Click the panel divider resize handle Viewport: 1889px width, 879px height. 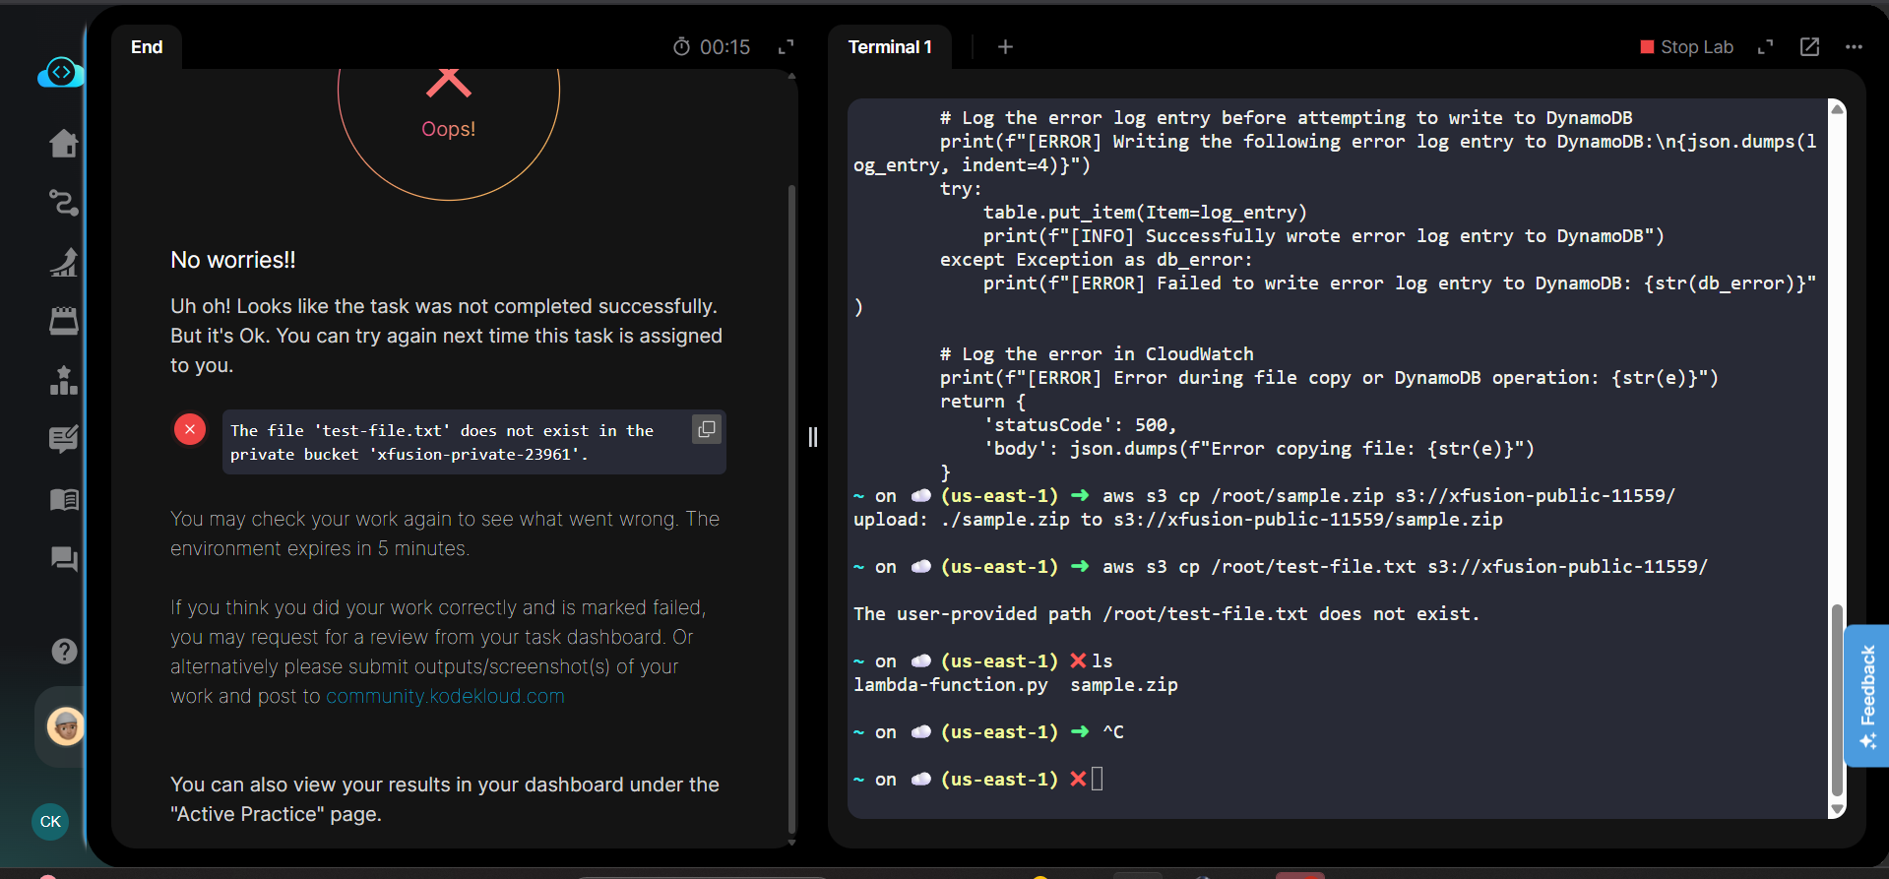[x=812, y=437]
